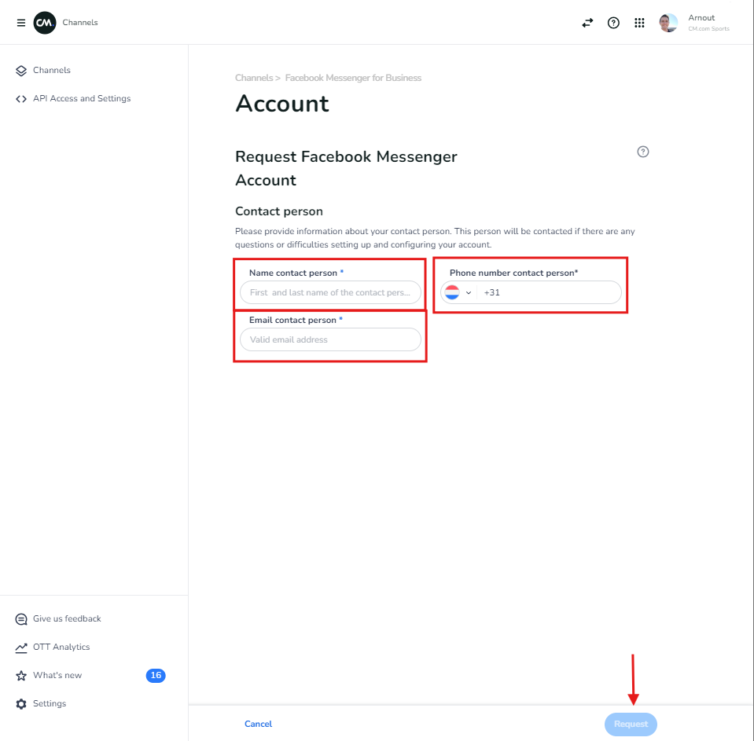The height and width of the screenshot is (741, 754).
Task: Open help question mark in top bar
Action: (613, 23)
